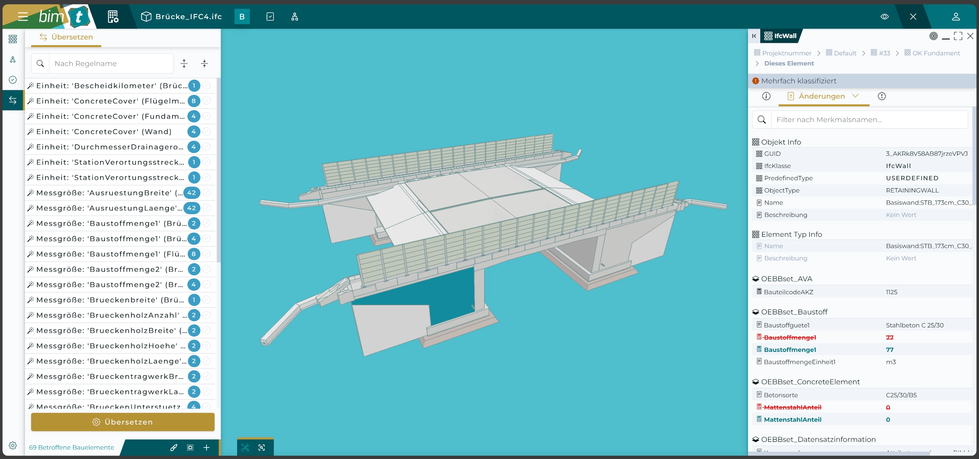979x459 pixels.
Task: Toggle the eye visibility icon in header
Action: pos(884,16)
